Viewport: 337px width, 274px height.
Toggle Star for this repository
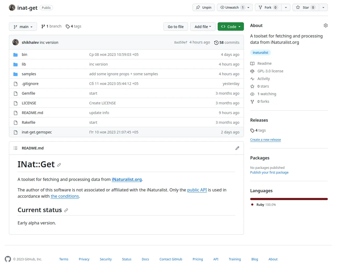[306, 7]
